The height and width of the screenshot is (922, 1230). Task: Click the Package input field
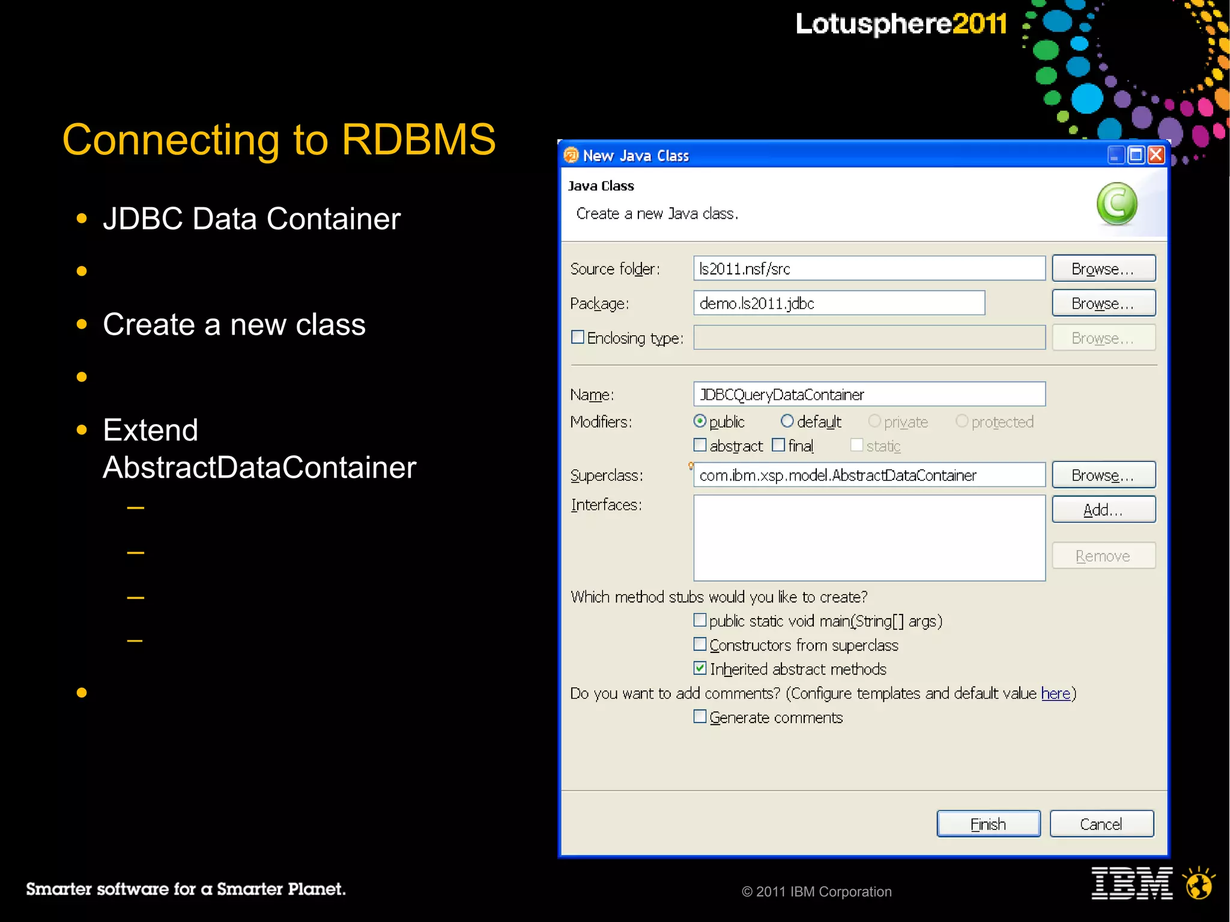pos(839,303)
